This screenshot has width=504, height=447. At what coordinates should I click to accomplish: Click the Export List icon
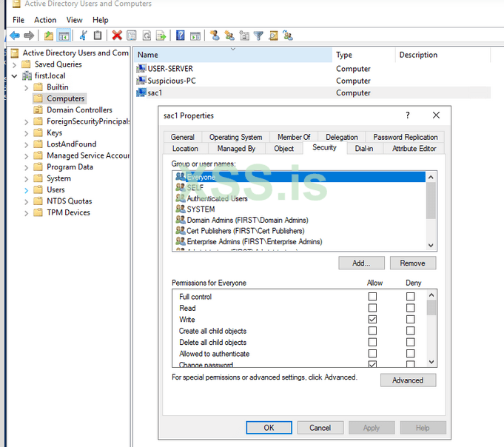[x=161, y=36]
